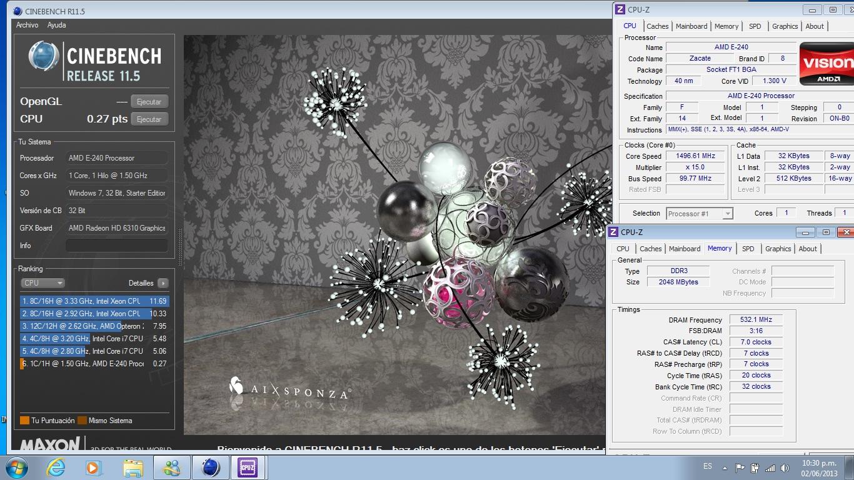Open About tab in top CPU-Z window
This screenshot has height=480, width=854.
pos(815,26)
